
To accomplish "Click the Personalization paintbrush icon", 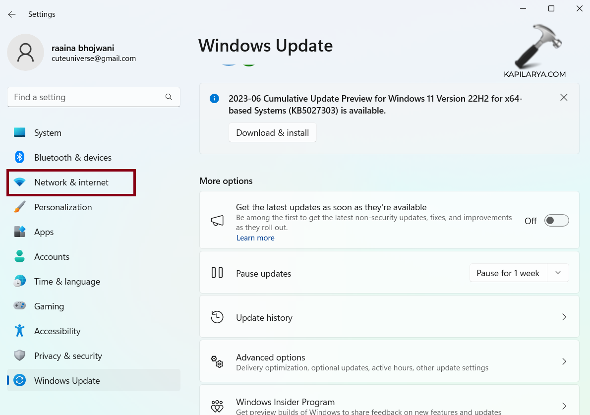I will coord(19,207).
